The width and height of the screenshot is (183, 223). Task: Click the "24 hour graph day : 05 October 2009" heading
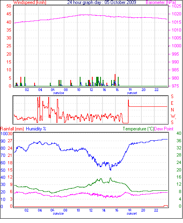click(x=102, y=2)
